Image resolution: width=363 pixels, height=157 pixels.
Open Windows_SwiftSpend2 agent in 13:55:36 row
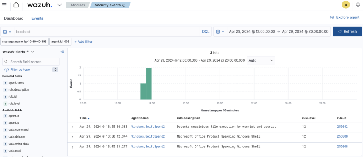coord(148,127)
